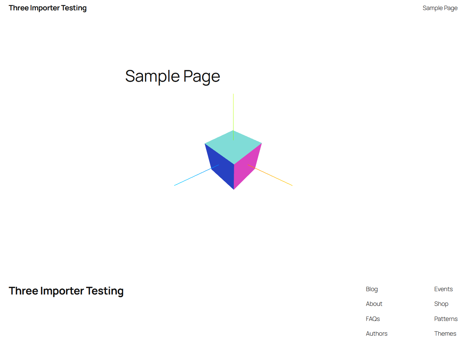This screenshot has height=339, width=471.
Task: Open the About footer link
Action: pos(374,304)
